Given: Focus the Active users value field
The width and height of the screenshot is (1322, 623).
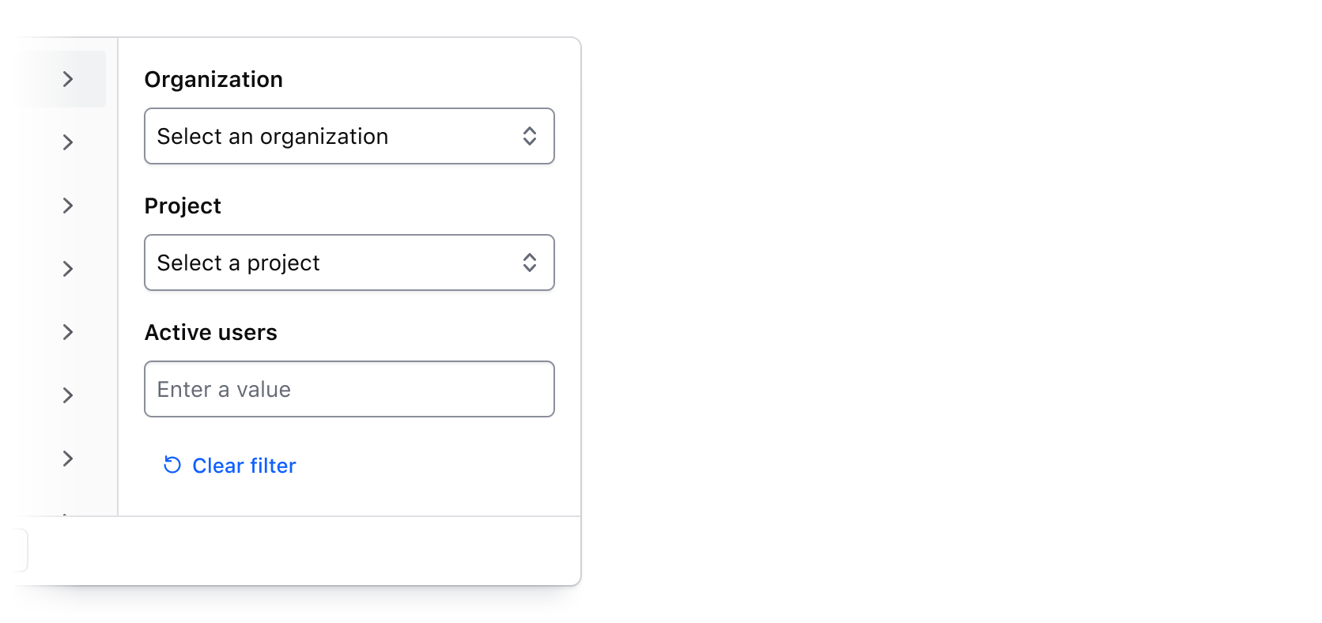Looking at the screenshot, I should click(349, 389).
